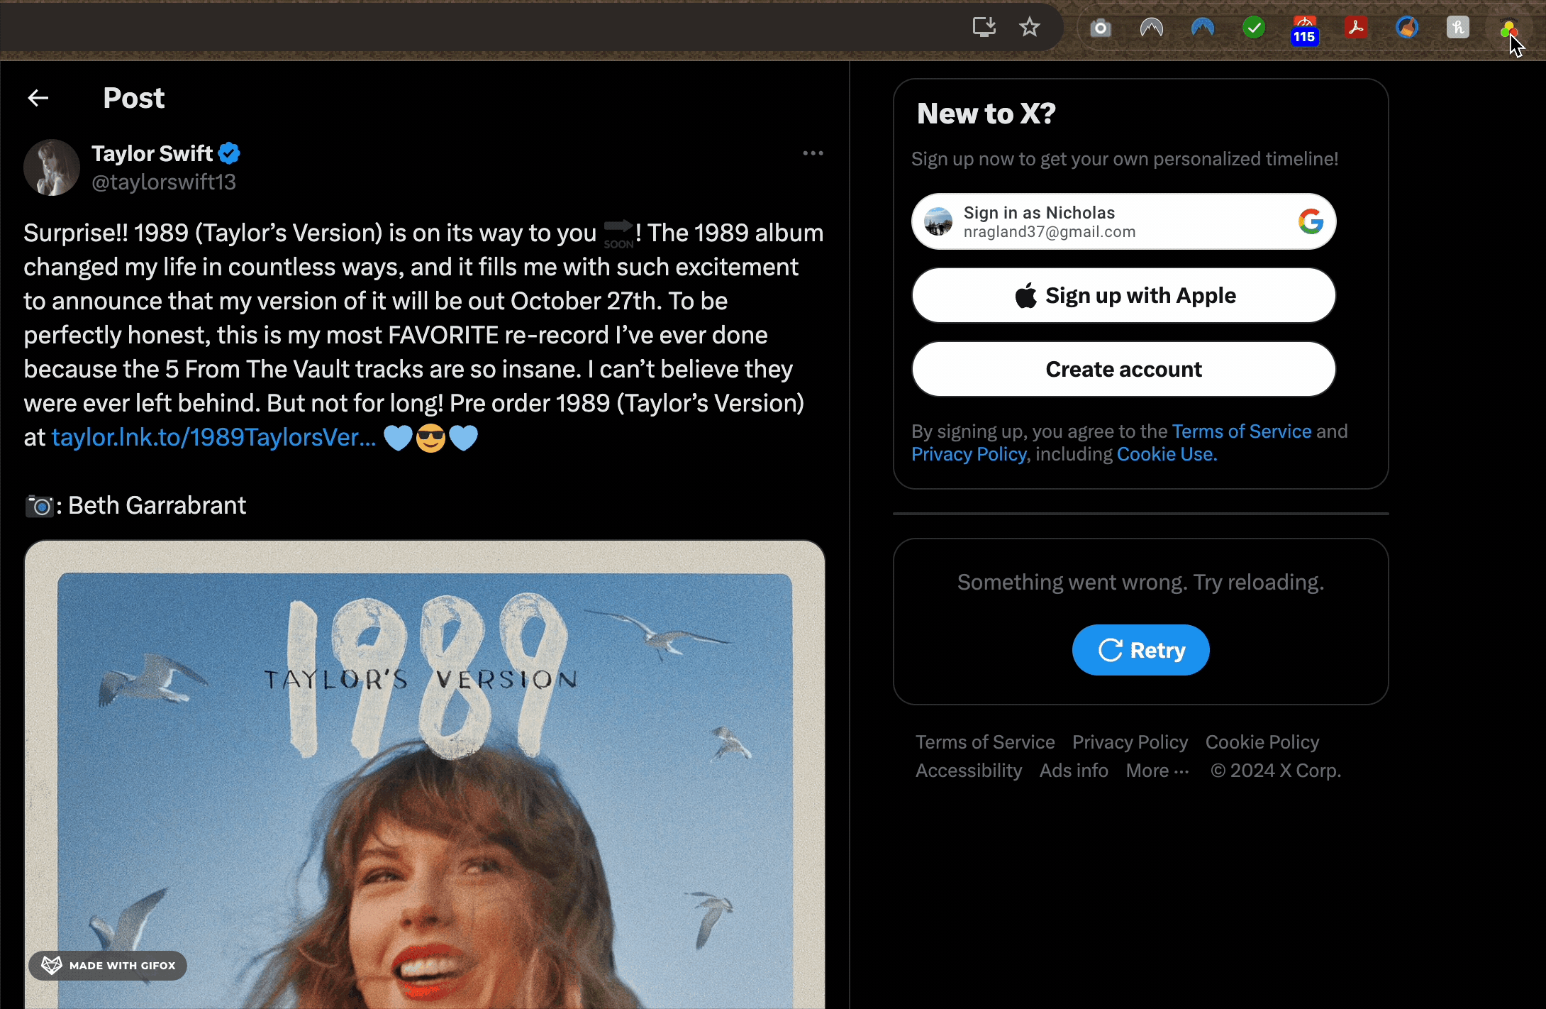Open the 1989 Taylor's Version album image
Image resolution: width=1546 pixels, height=1009 pixels.
pyautogui.click(x=424, y=773)
